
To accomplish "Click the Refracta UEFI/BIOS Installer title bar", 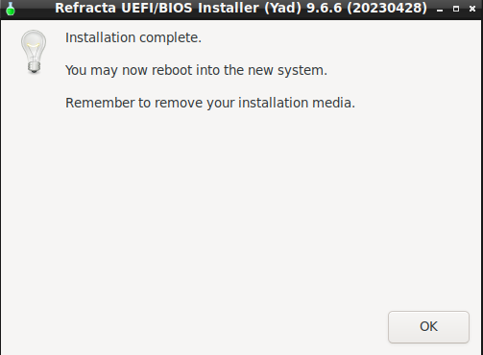I will point(241,9).
